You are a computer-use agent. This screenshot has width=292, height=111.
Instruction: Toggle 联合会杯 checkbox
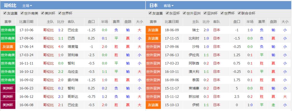click(239, 13)
